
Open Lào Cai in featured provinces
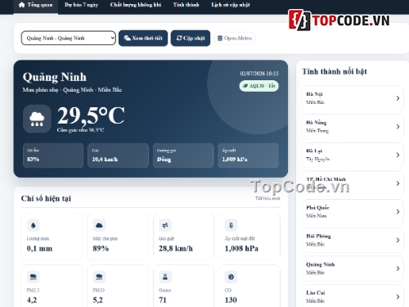pos(353,296)
